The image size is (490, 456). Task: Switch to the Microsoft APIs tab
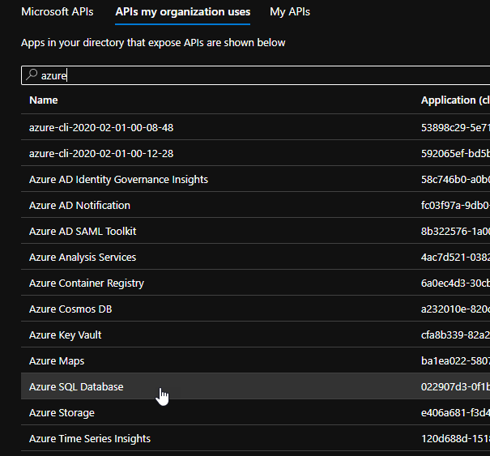pyautogui.click(x=58, y=12)
